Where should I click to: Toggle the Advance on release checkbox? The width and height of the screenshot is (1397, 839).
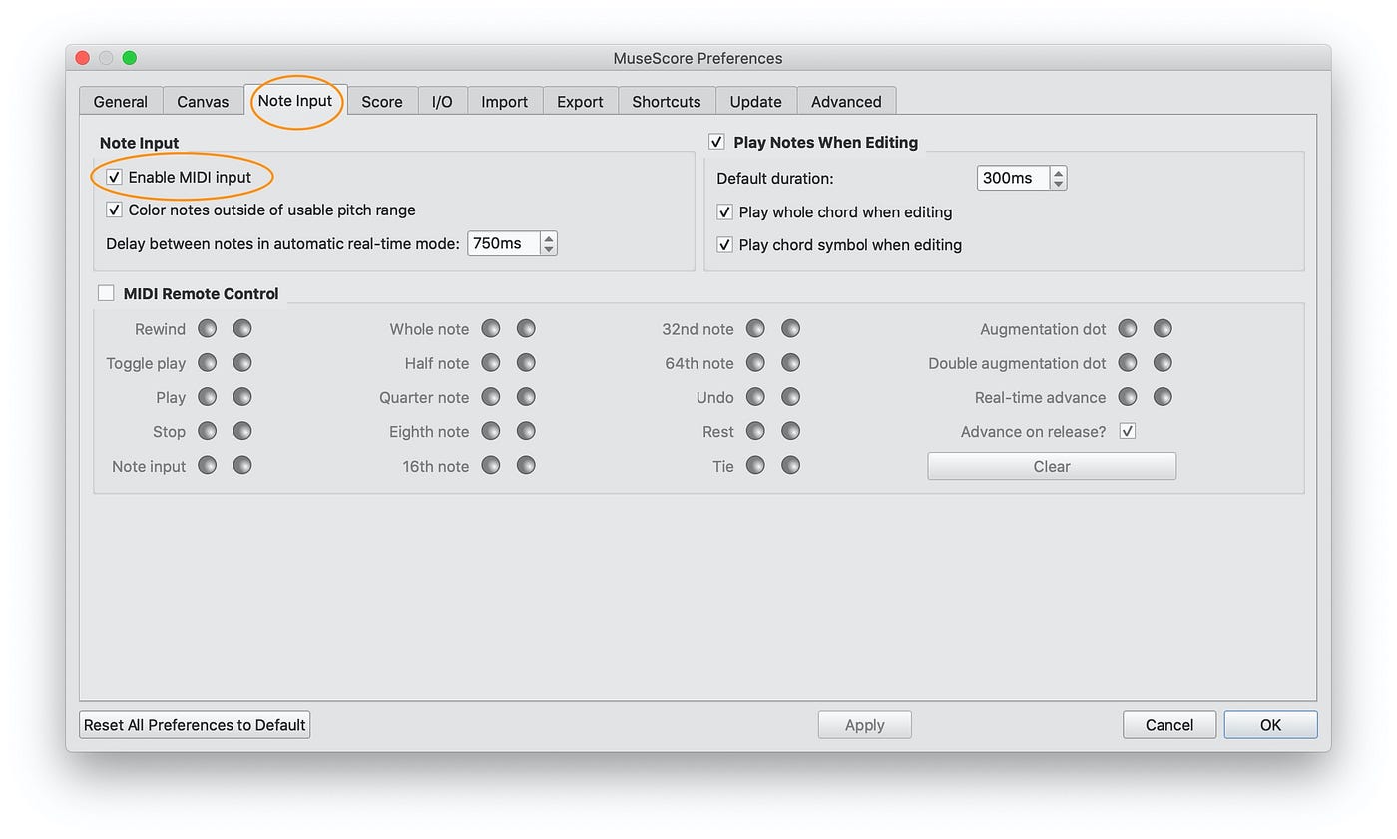point(1128,431)
